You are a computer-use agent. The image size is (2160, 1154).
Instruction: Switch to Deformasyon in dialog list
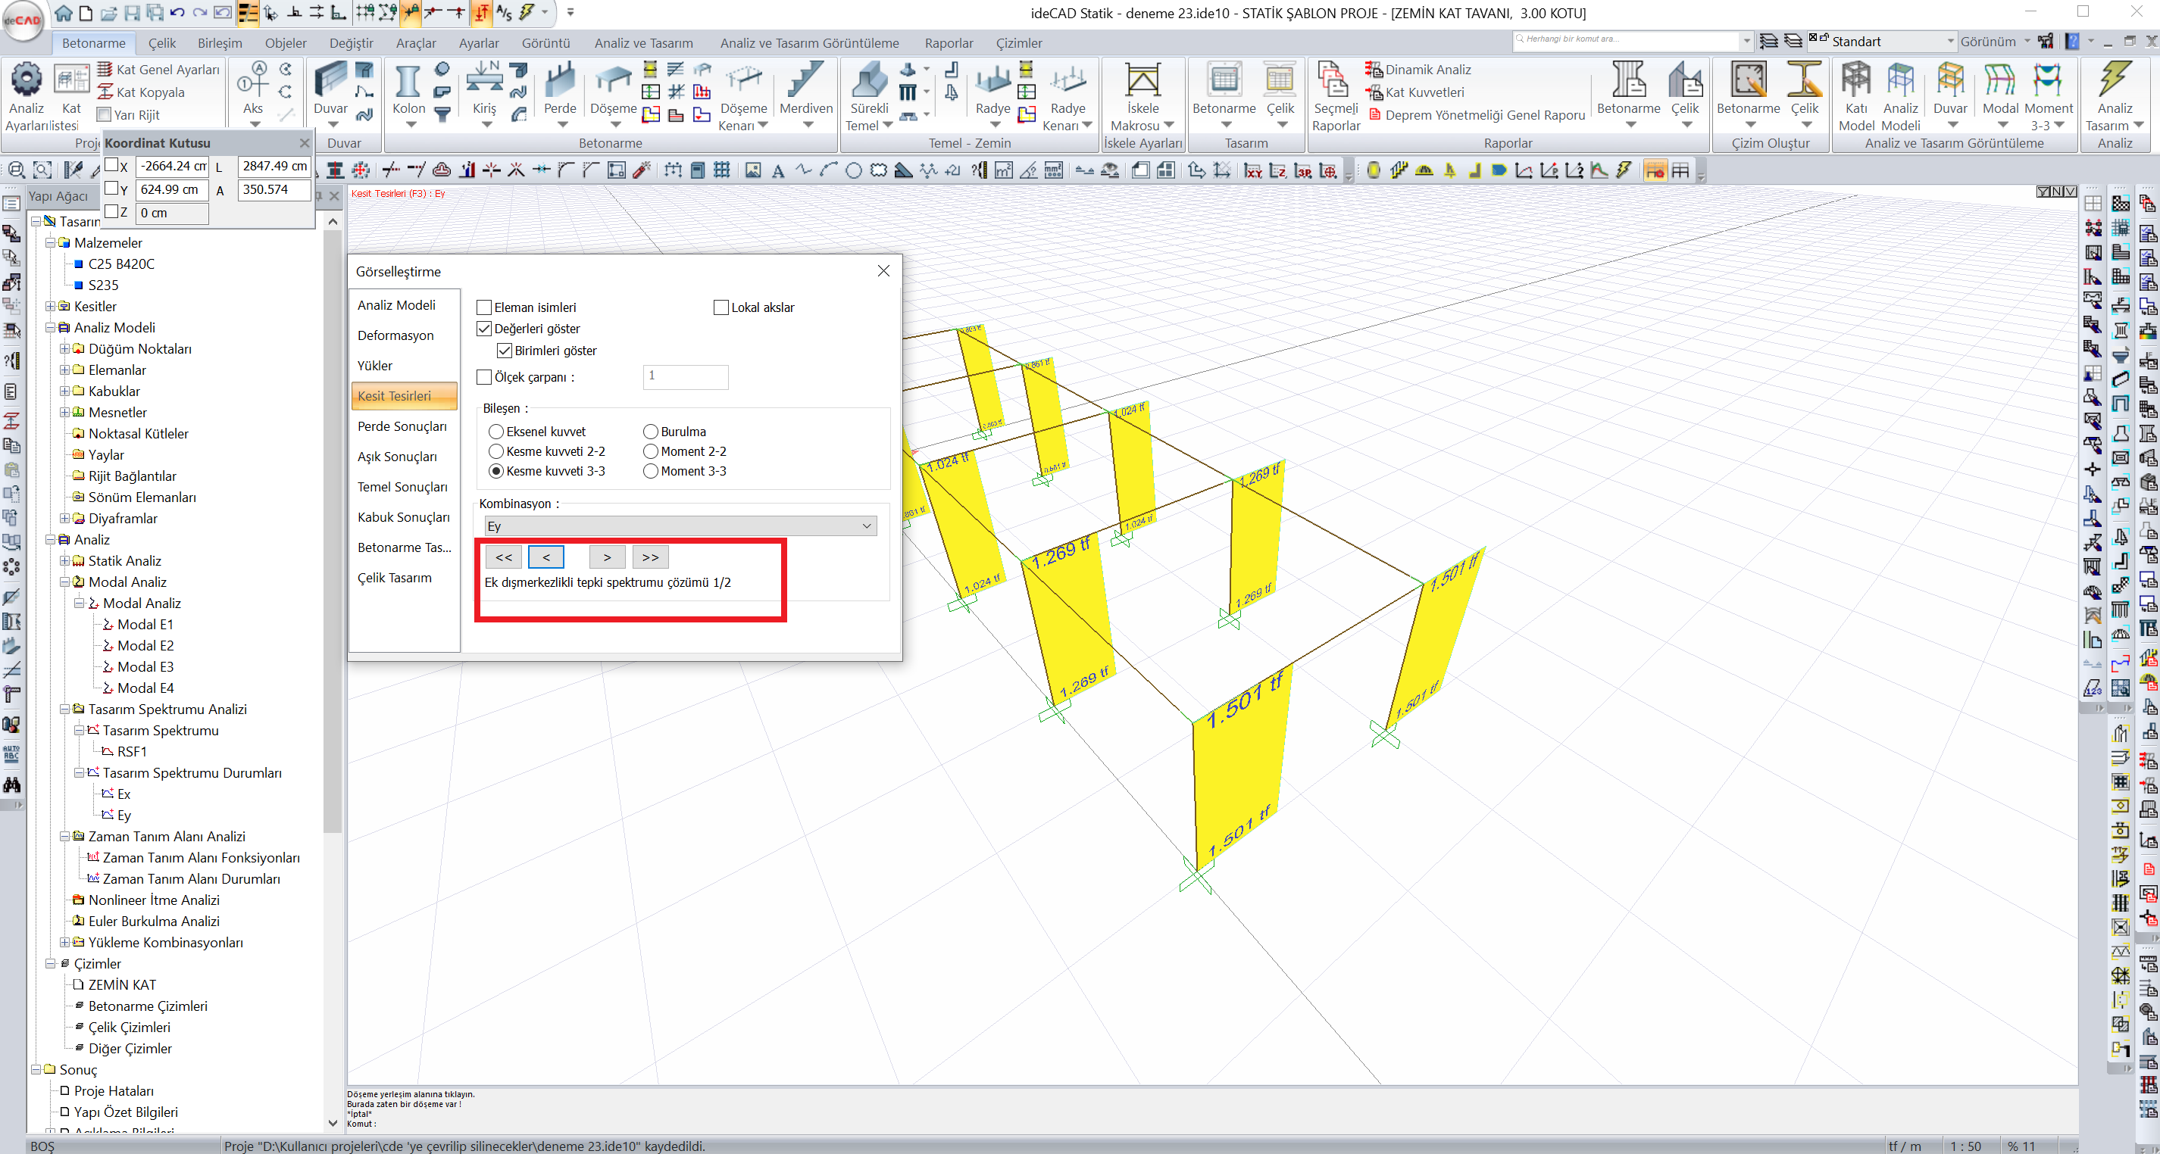395,335
